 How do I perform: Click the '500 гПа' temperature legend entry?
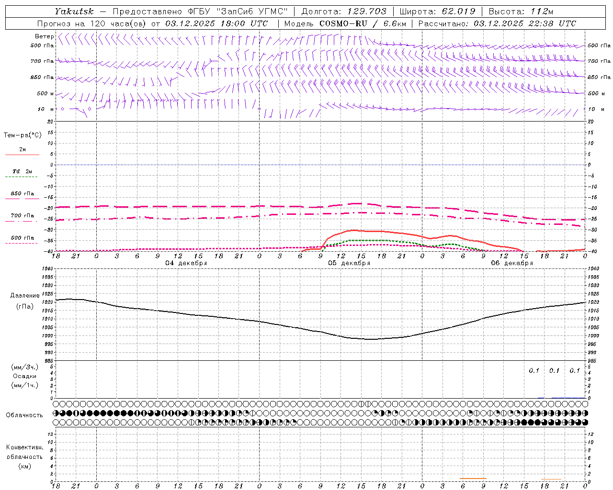pyautogui.click(x=23, y=238)
